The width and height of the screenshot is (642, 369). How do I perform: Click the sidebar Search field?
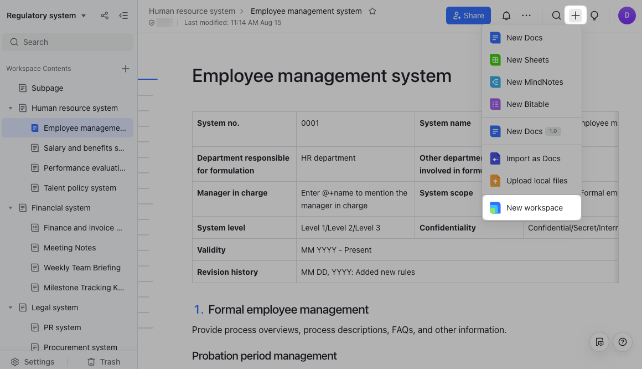point(68,42)
